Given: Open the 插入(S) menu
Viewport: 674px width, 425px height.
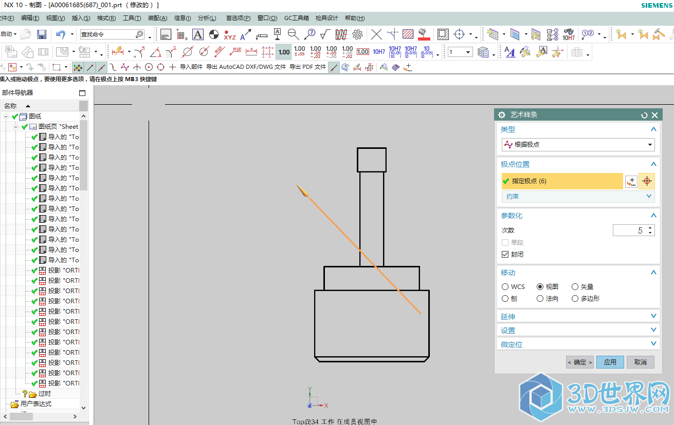Looking at the screenshot, I should [x=81, y=18].
